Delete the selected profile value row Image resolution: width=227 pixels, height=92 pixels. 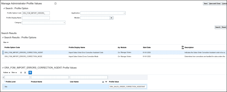(25, 72)
